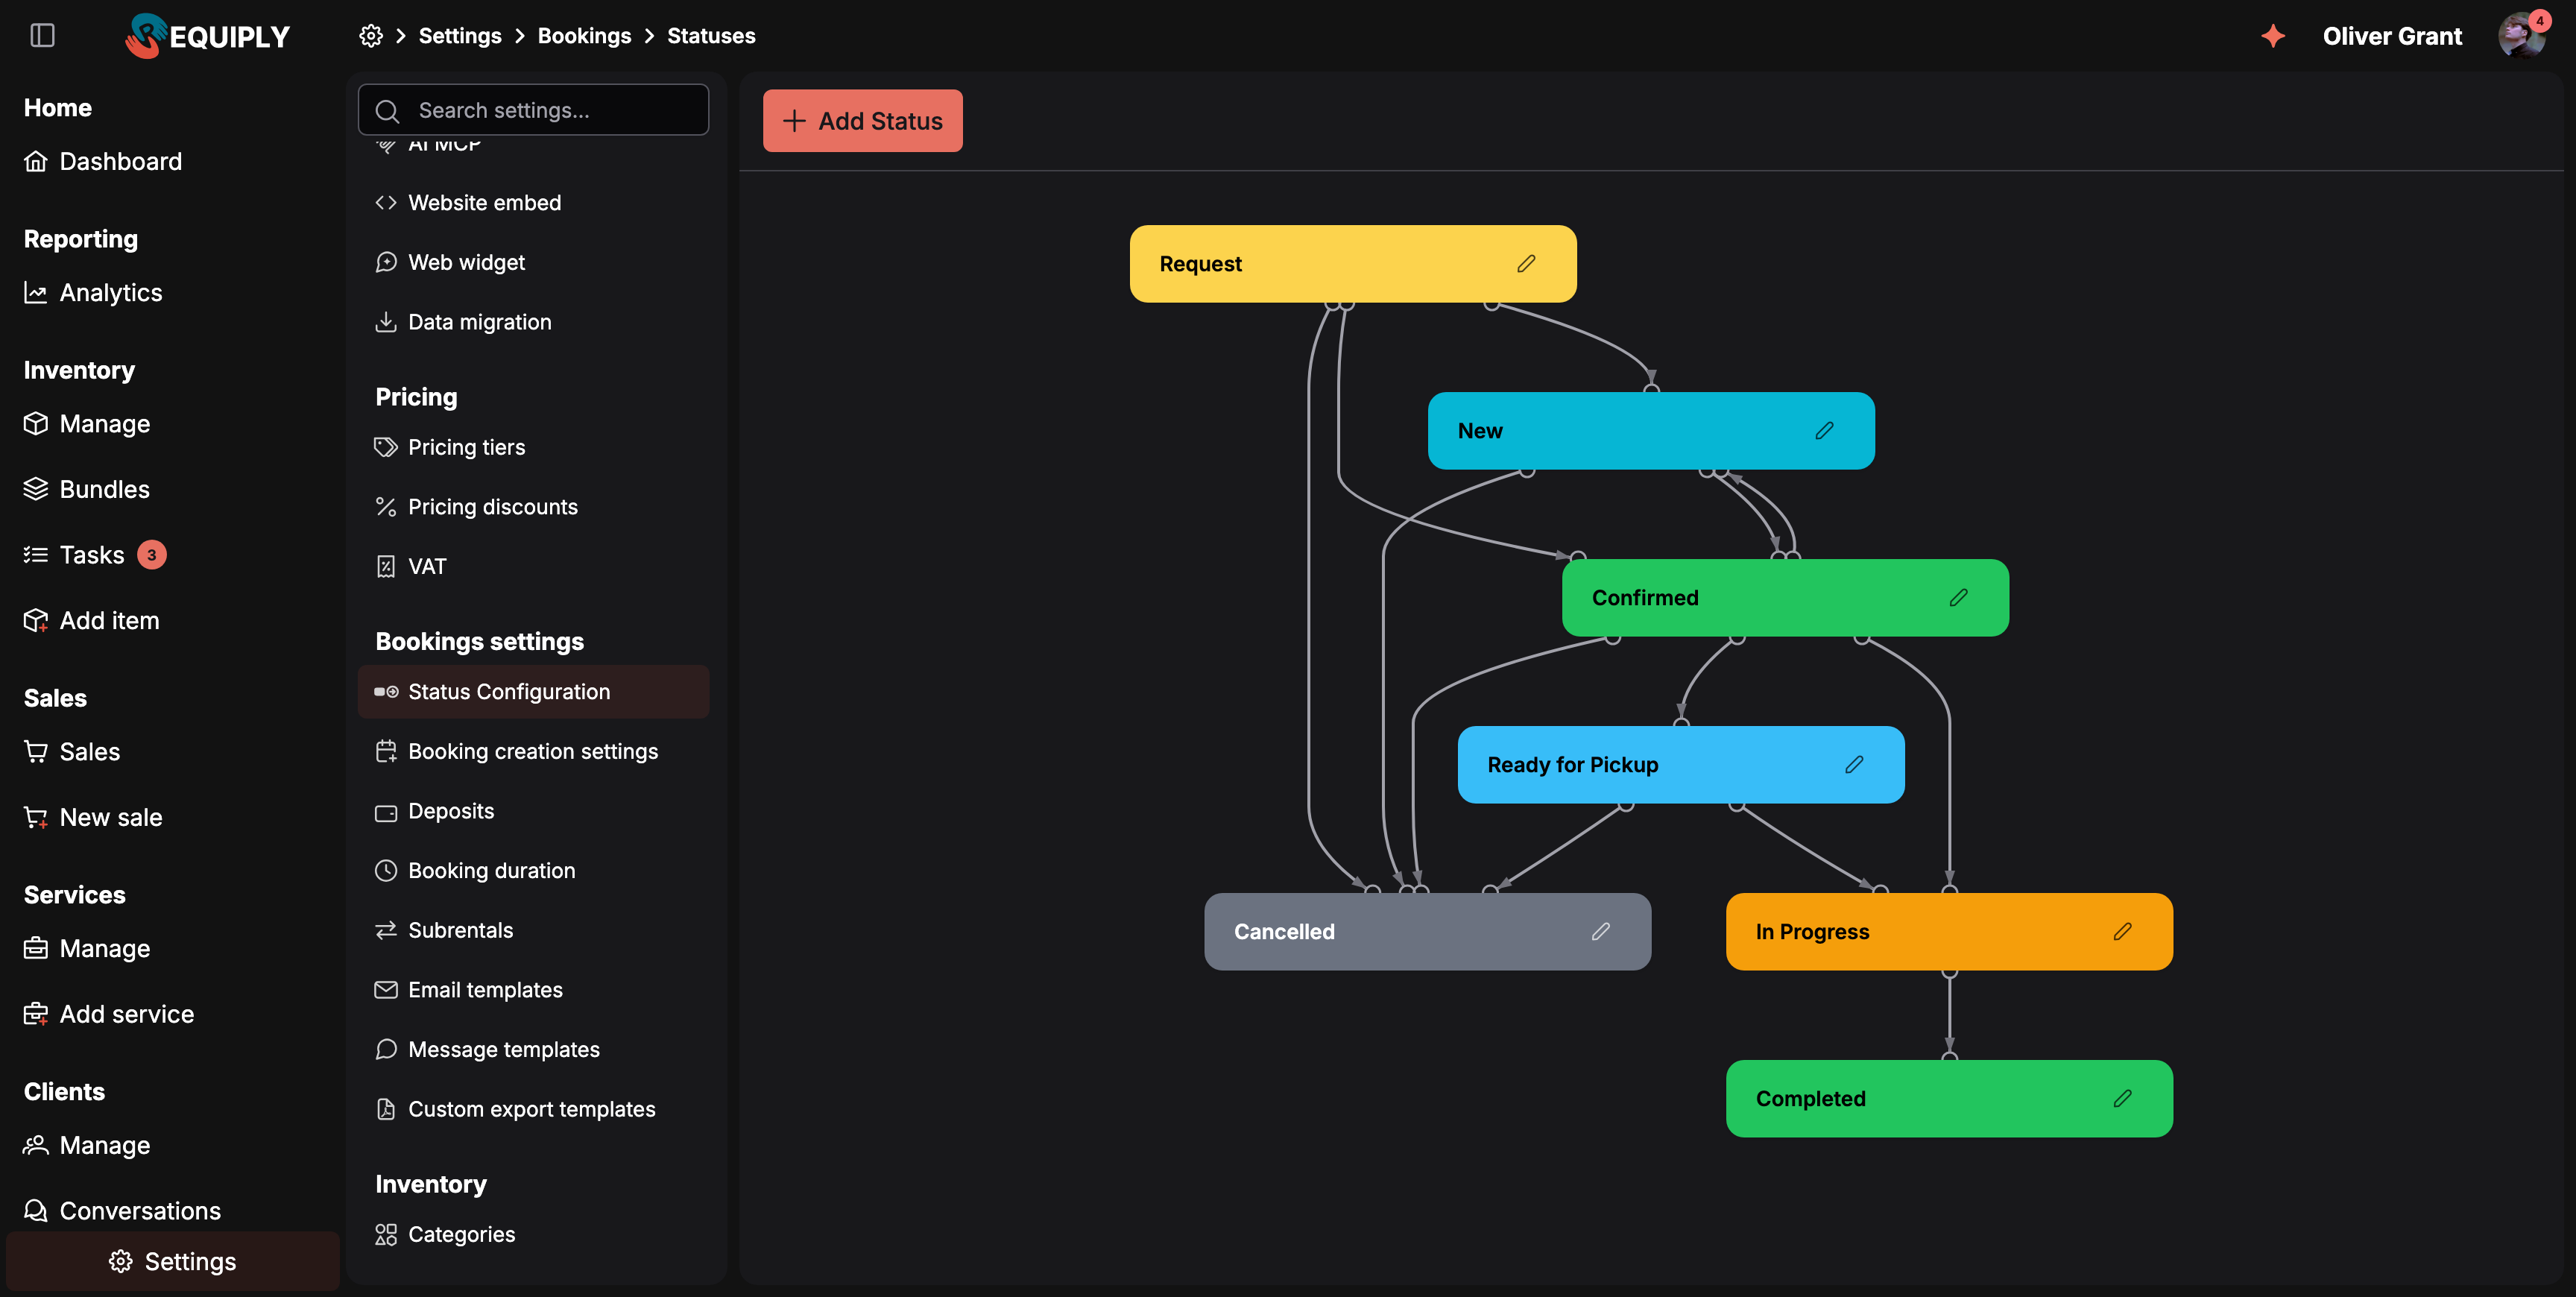Open Pricing tiers settings
Viewport: 2576px width, 1297px height.
pyautogui.click(x=534, y=447)
